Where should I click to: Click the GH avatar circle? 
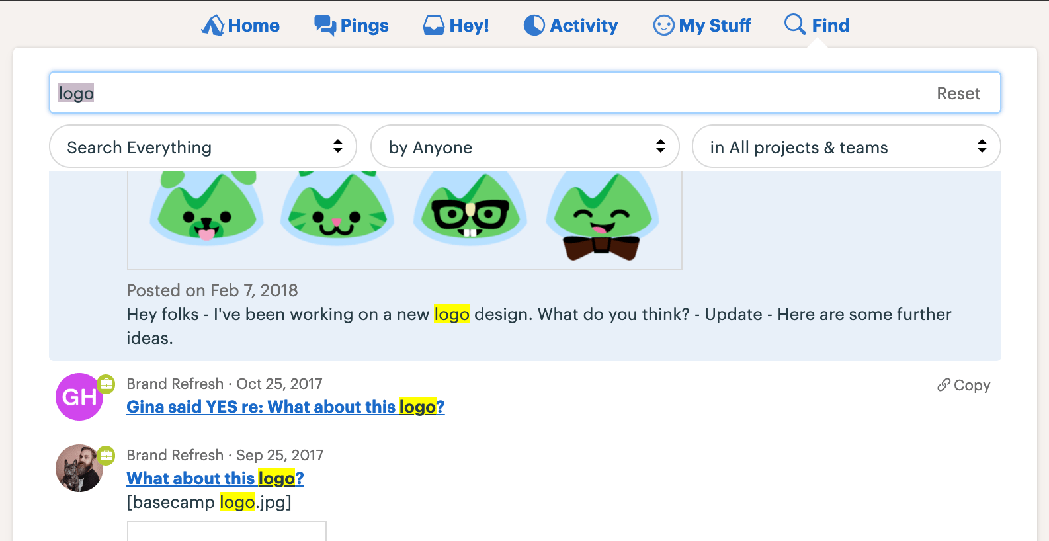[x=79, y=397]
